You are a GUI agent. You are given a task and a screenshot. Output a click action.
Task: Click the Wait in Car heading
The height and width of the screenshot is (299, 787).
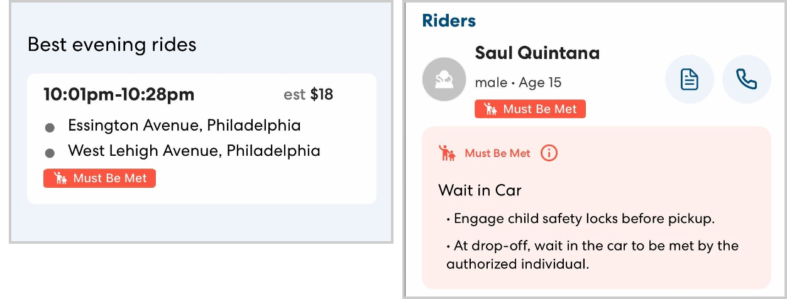(x=480, y=190)
